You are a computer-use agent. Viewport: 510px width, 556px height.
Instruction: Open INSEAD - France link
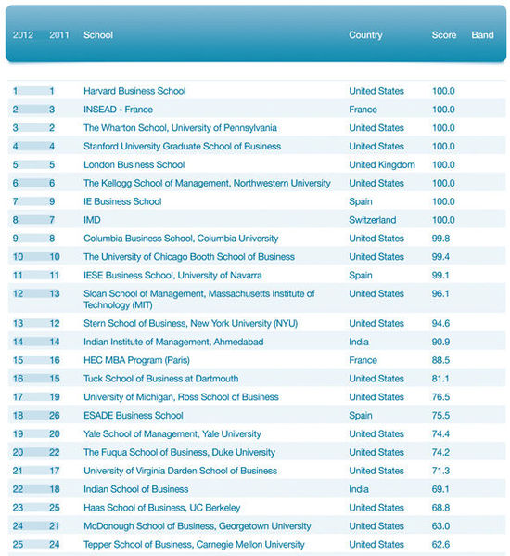point(118,110)
